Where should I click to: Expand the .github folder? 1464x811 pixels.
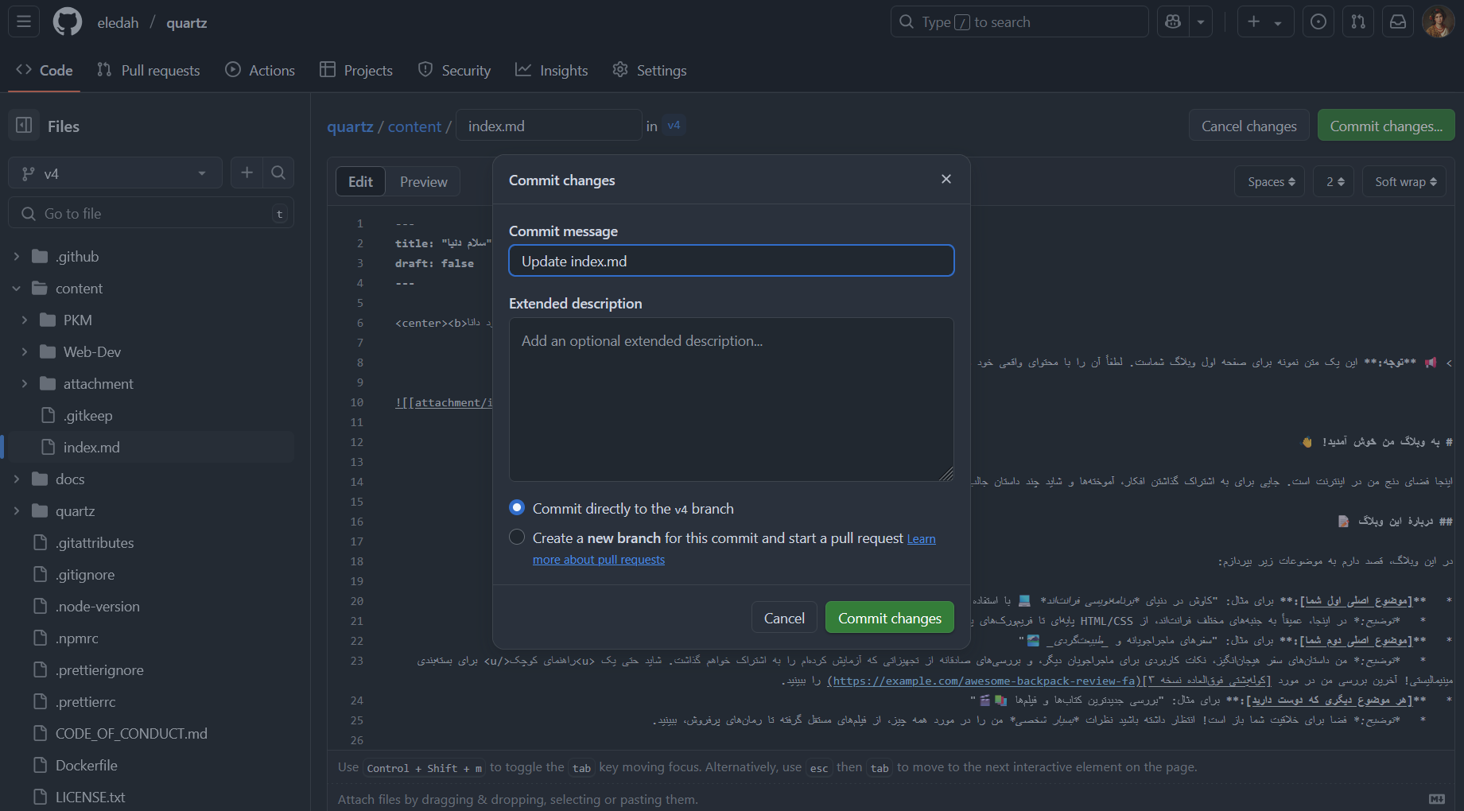pos(17,256)
